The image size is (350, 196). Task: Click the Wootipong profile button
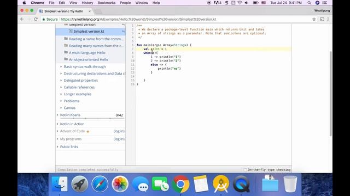point(322,10)
